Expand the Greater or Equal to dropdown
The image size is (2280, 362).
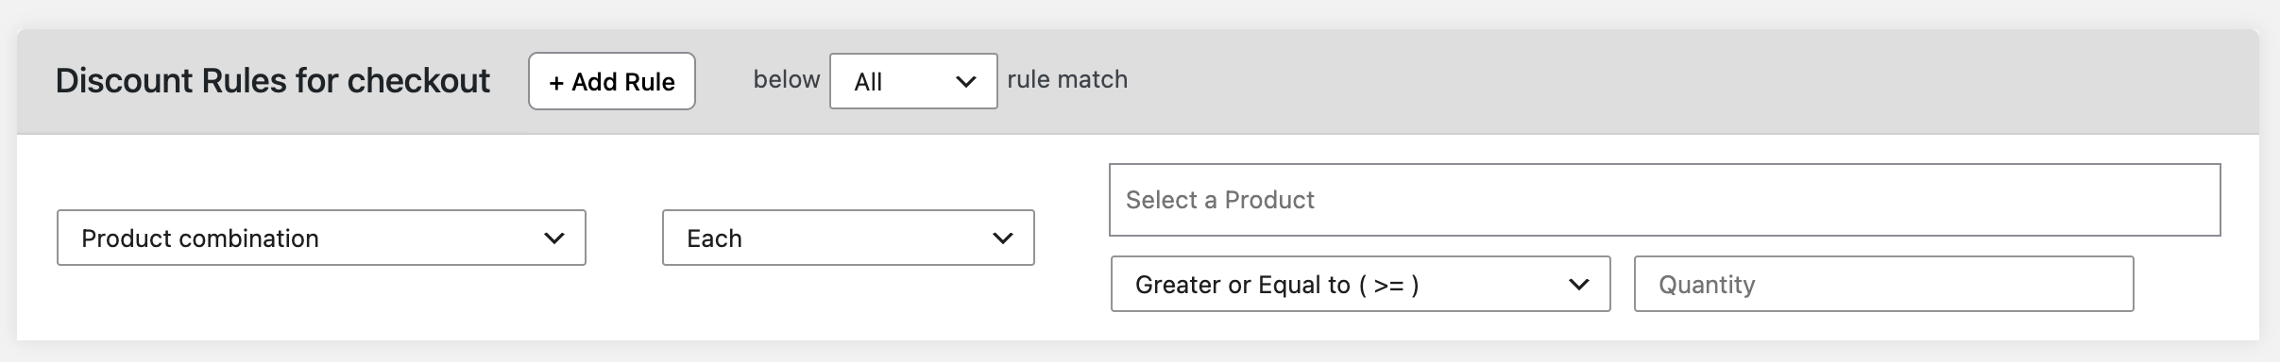[1360, 284]
